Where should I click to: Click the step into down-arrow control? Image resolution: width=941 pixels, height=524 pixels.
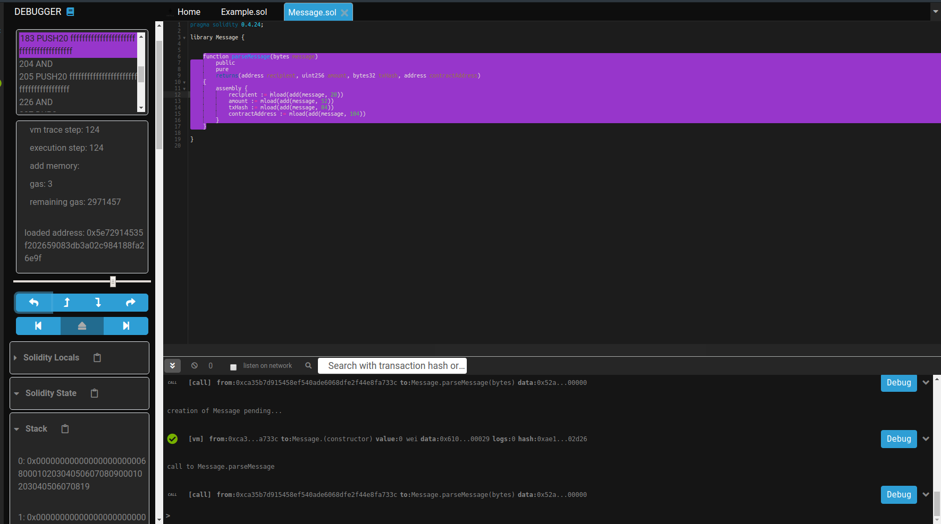pos(98,302)
